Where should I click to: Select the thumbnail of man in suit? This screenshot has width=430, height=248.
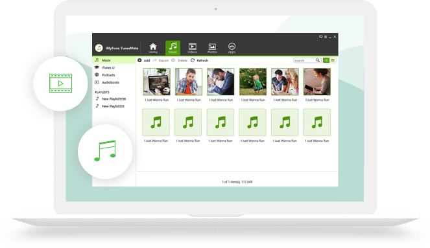[221, 82]
